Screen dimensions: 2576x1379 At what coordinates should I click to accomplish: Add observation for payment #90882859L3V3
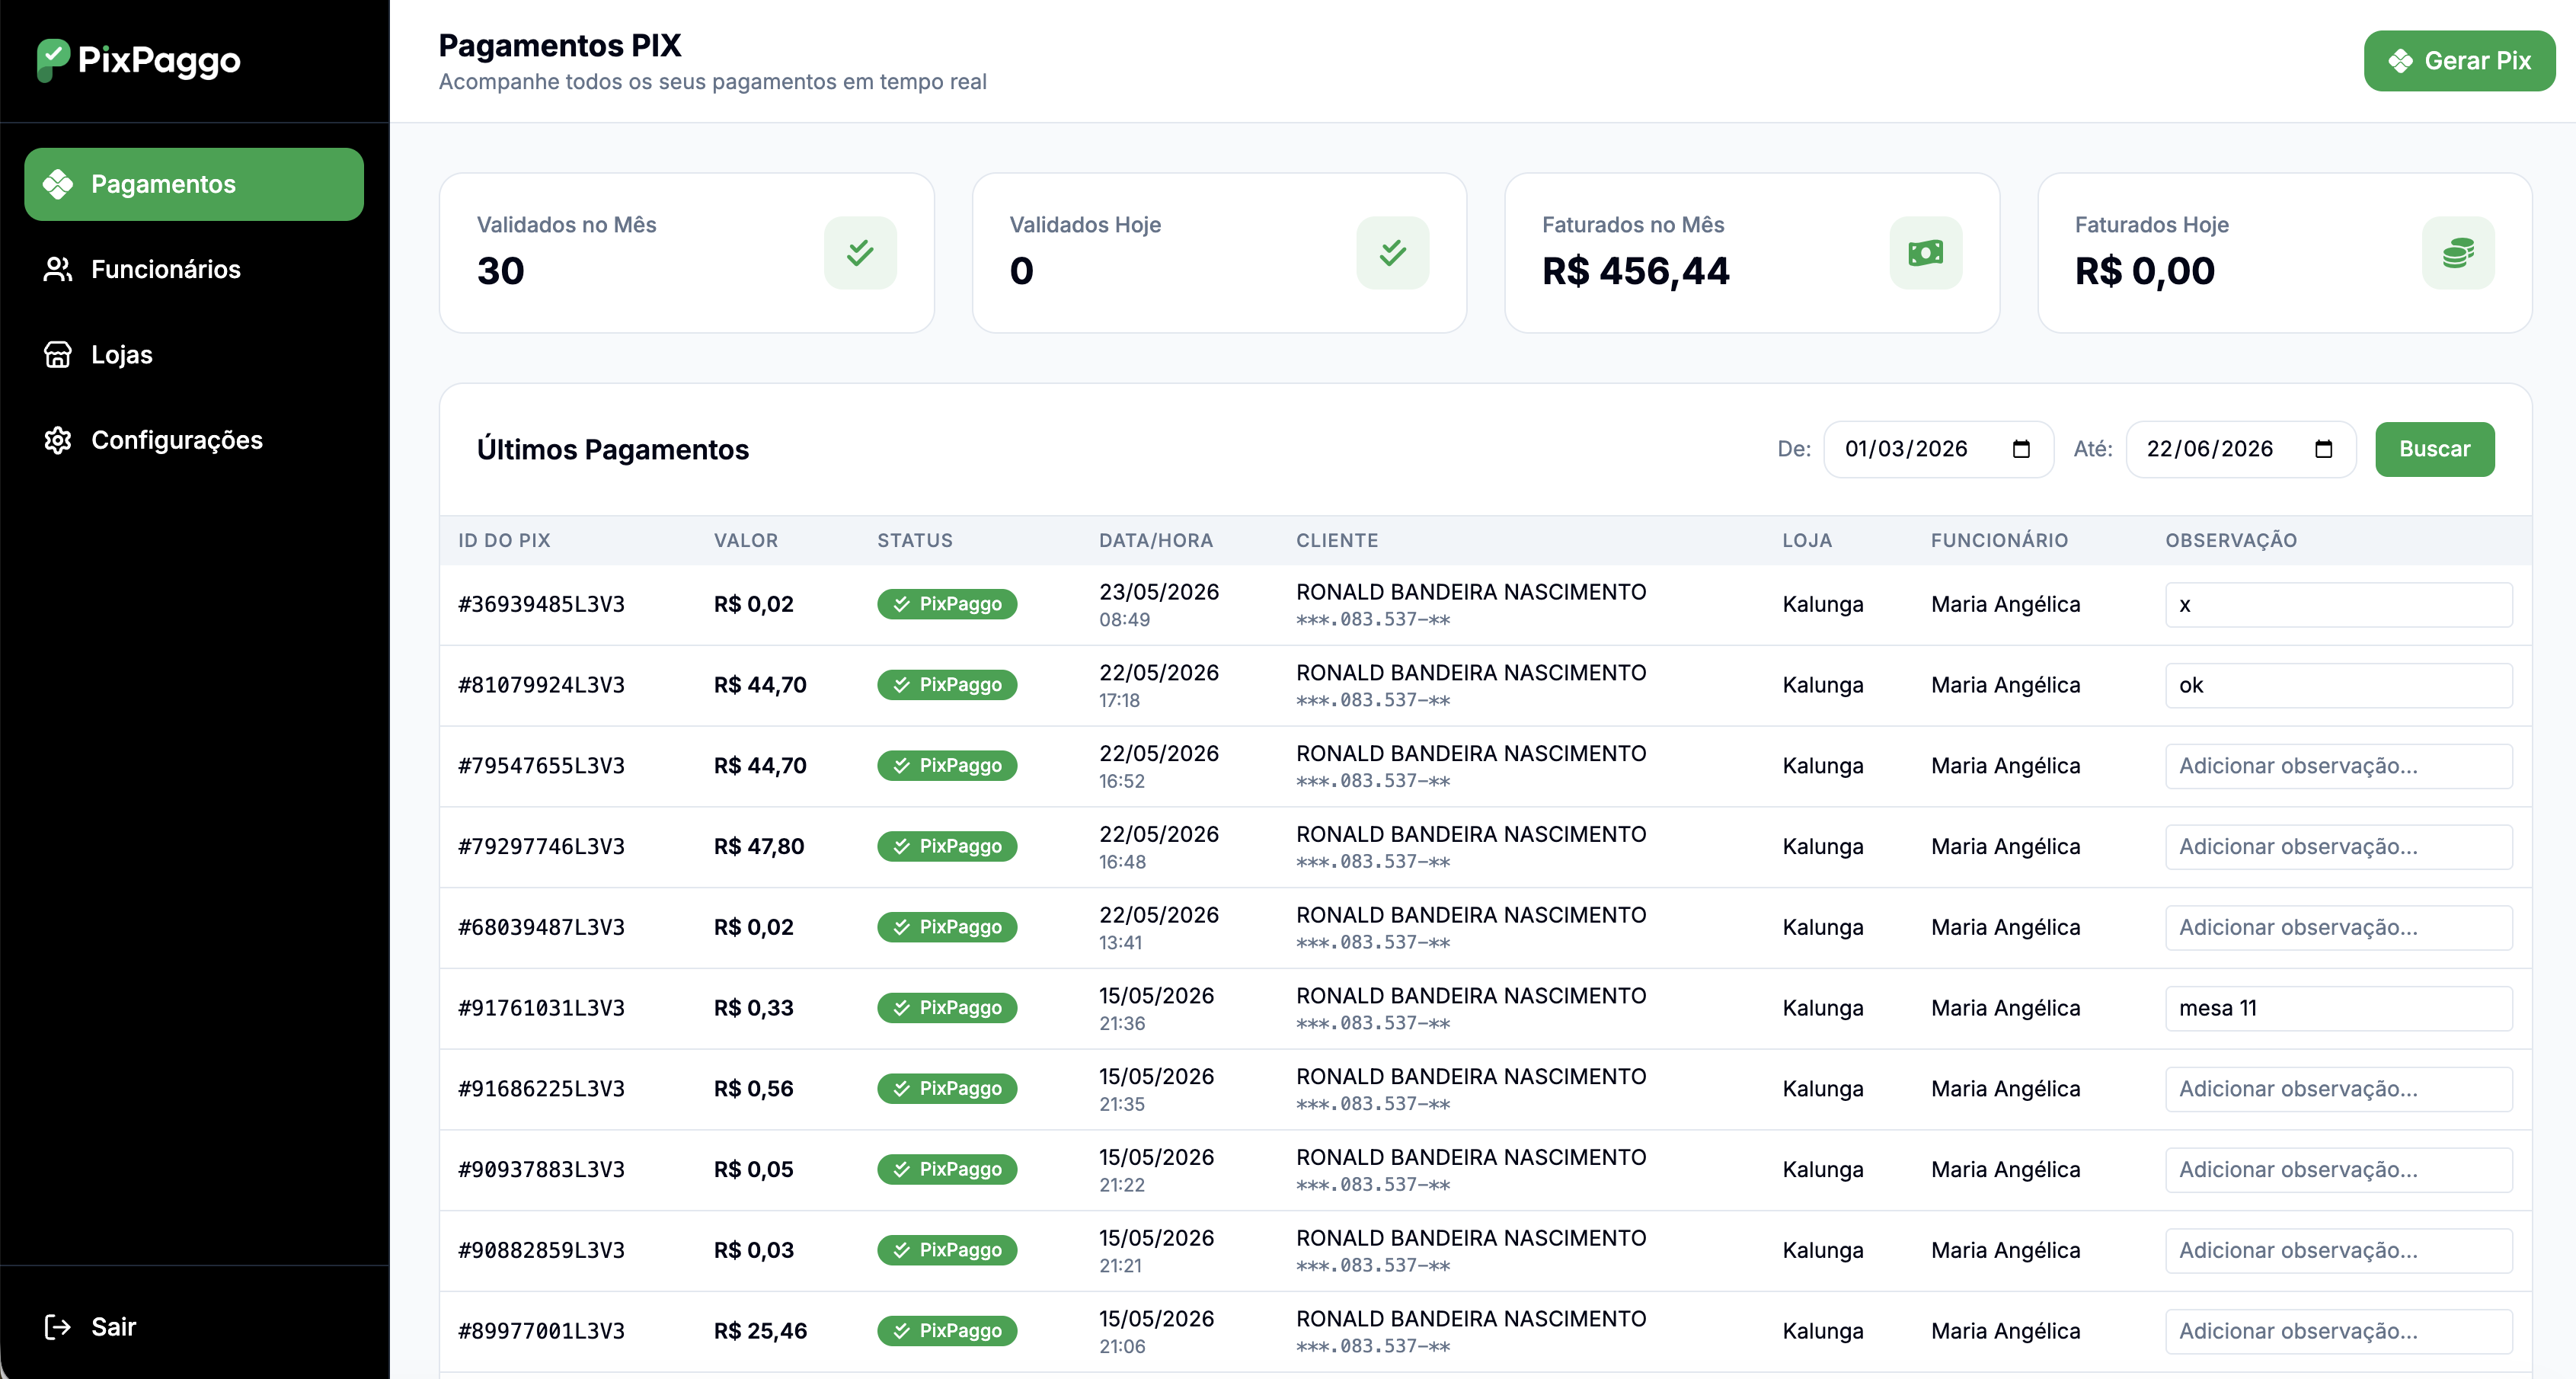tap(2339, 1251)
